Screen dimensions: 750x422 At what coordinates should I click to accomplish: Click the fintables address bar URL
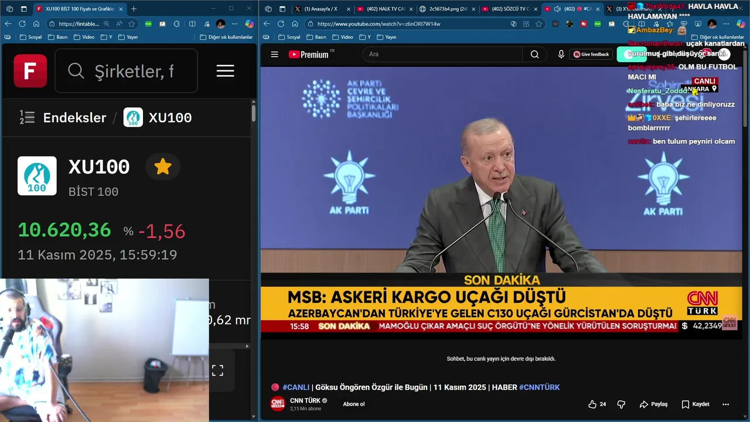pos(79,24)
